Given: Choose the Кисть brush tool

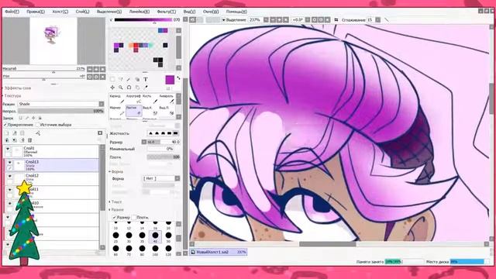Looking at the screenshot, I should tap(150, 99).
